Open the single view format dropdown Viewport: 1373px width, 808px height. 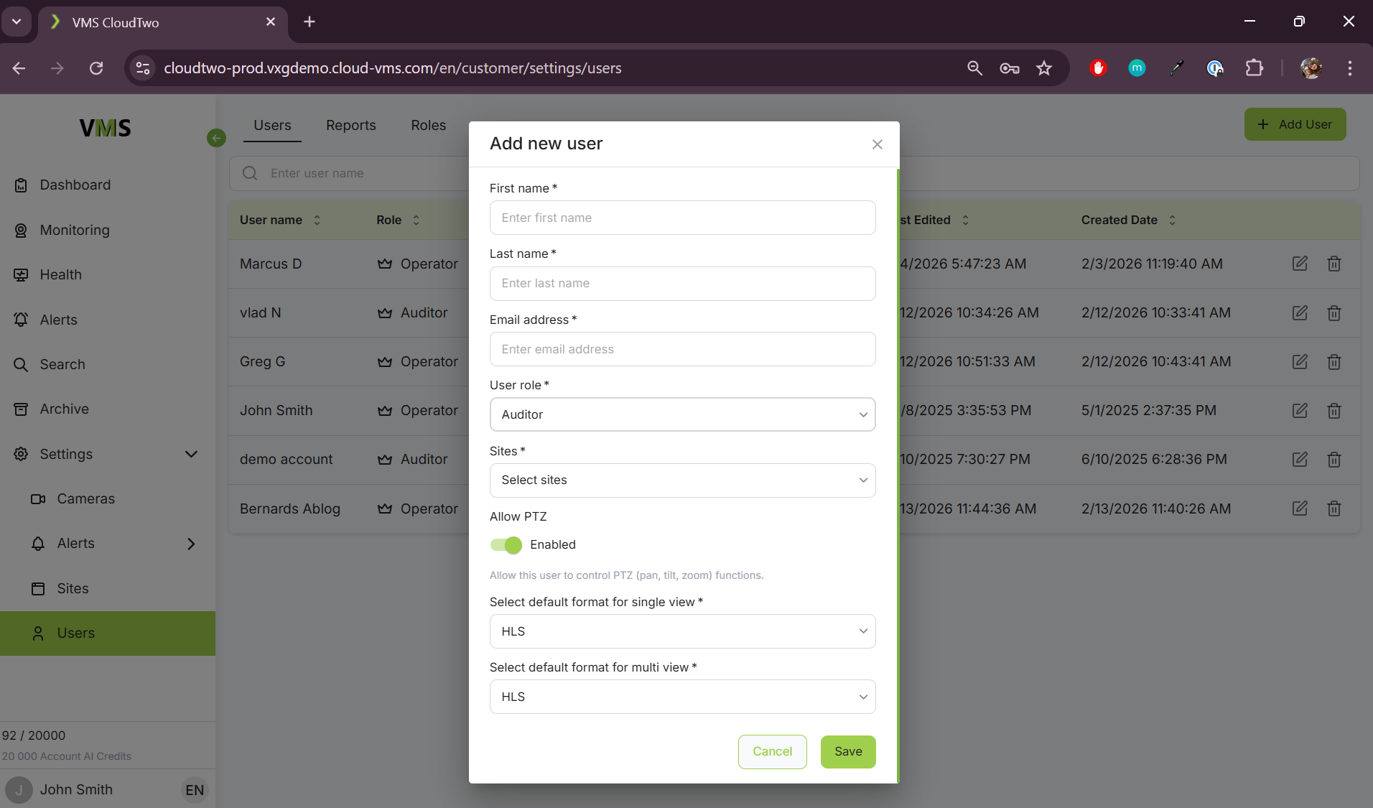click(682, 631)
